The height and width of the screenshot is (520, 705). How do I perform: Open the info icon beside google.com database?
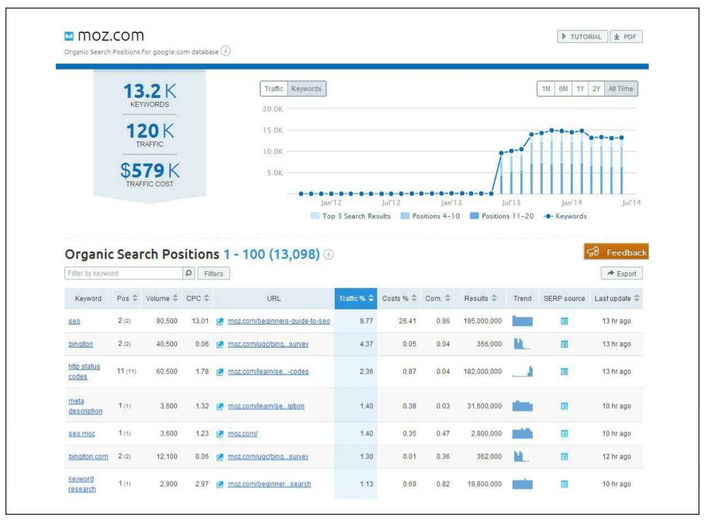(226, 51)
